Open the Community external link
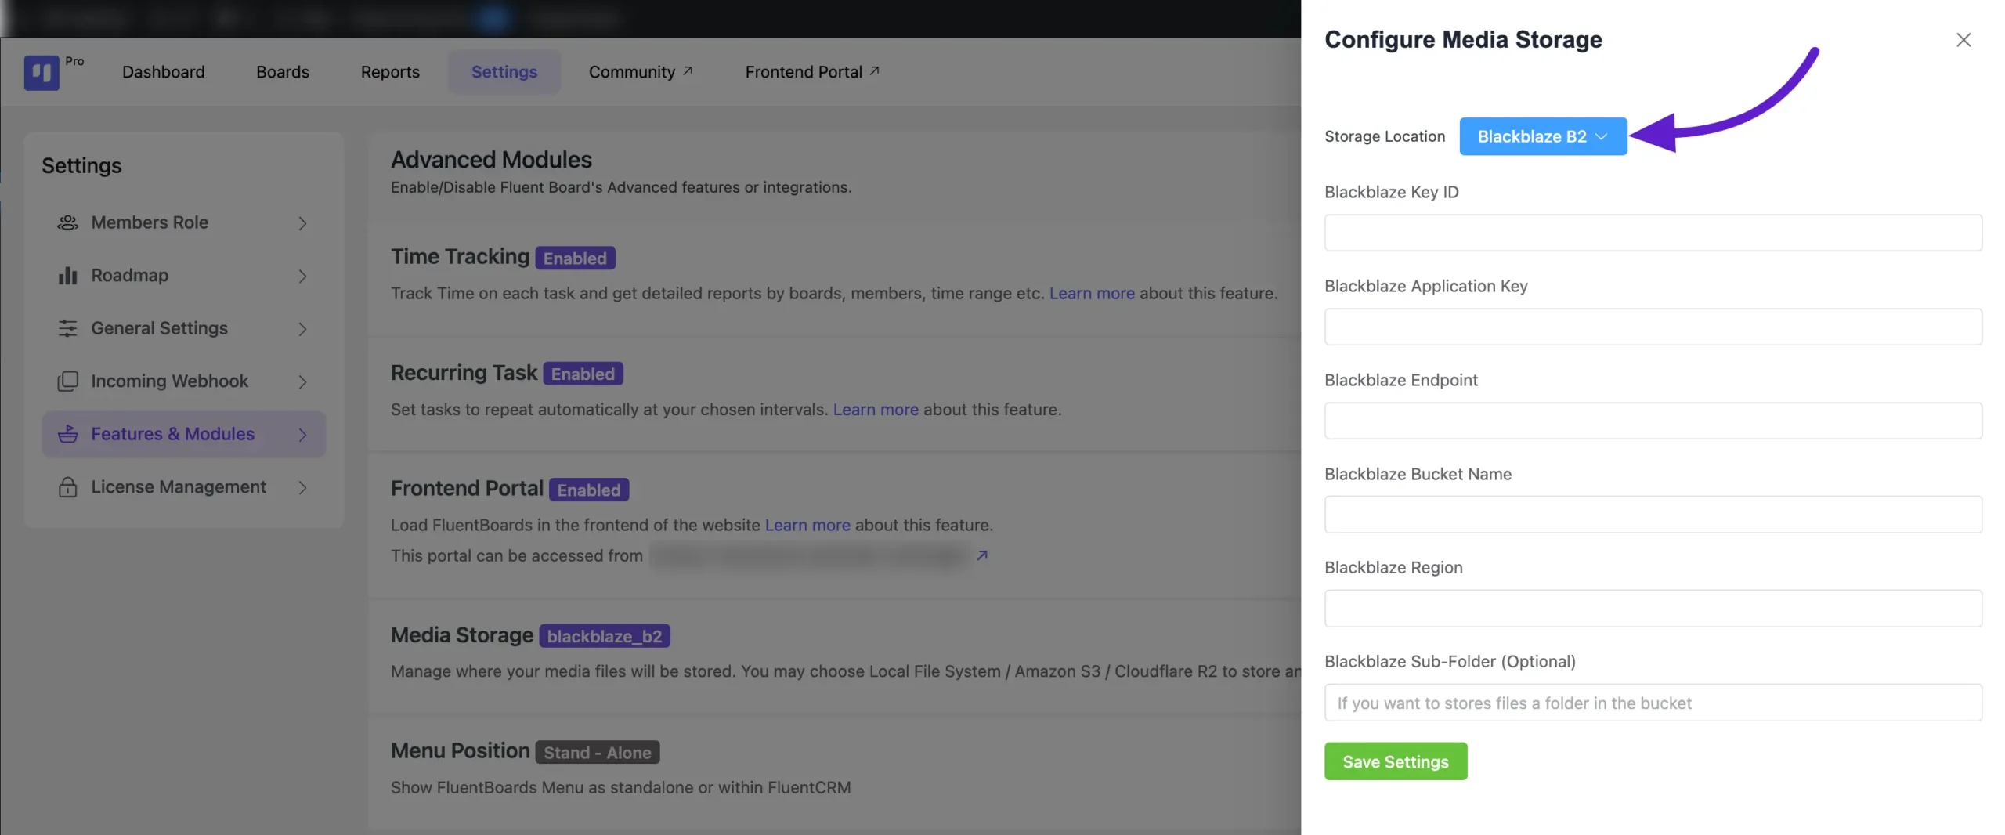The width and height of the screenshot is (2005, 835). (x=641, y=72)
